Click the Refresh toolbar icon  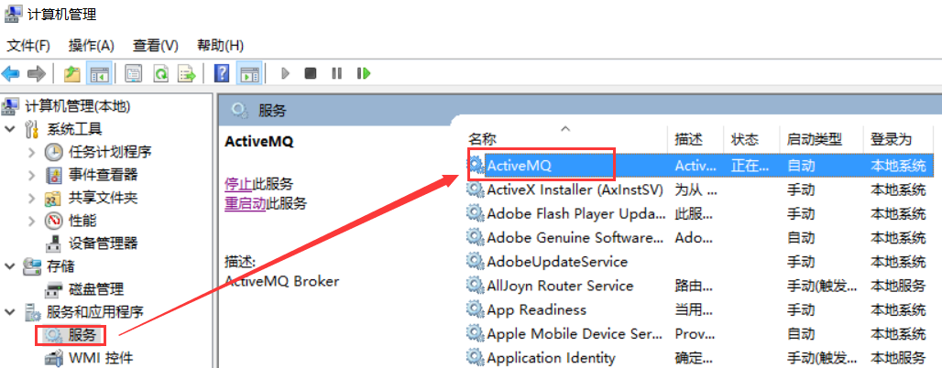160,74
